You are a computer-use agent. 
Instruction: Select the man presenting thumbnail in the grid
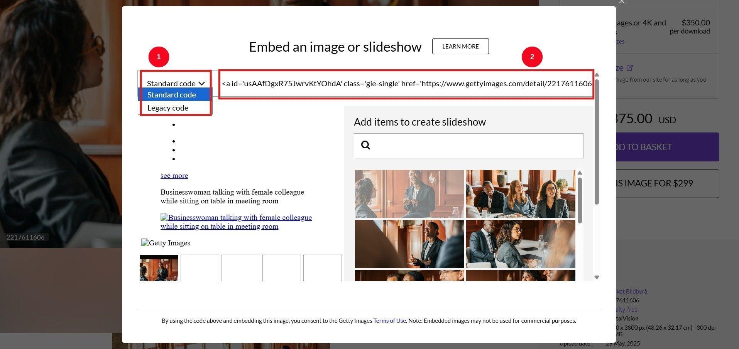pyautogui.click(x=409, y=194)
